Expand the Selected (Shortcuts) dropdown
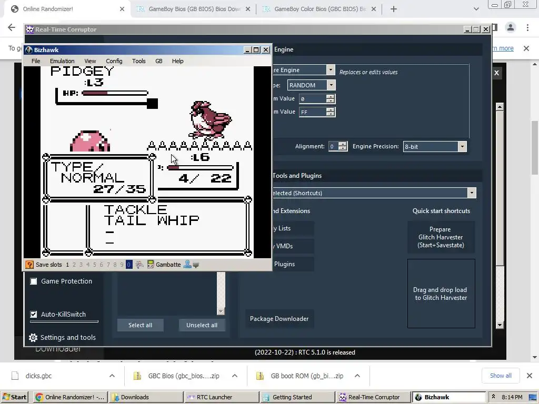The width and height of the screenshot is (539, 404). coord(472,193)
